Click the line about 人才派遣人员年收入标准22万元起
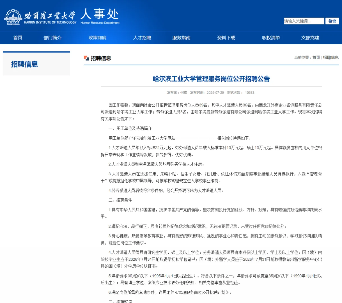Viewport: 342px width, 303px height. (211, 151)
